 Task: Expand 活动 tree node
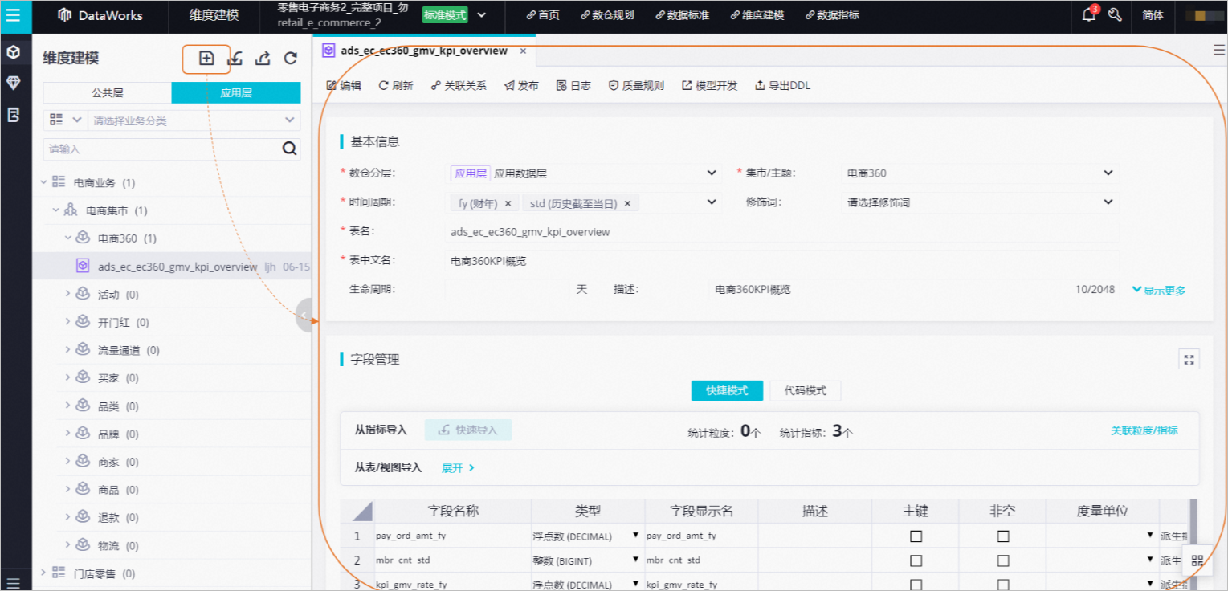point(68,294)
